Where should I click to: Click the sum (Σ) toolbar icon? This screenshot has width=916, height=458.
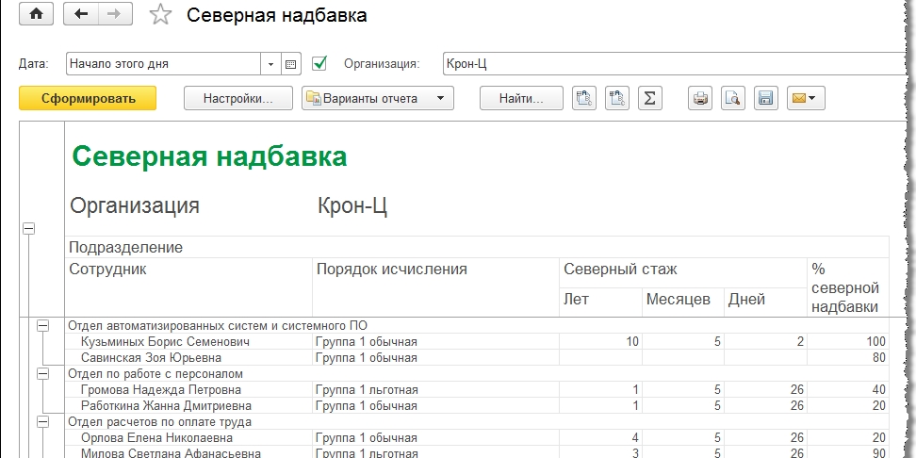pyautogui.click(x=648, y=98)
